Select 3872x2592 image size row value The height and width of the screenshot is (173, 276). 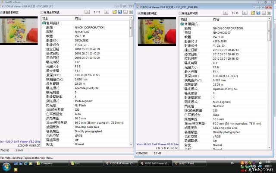pyautogui.click(x=82, y=40)
